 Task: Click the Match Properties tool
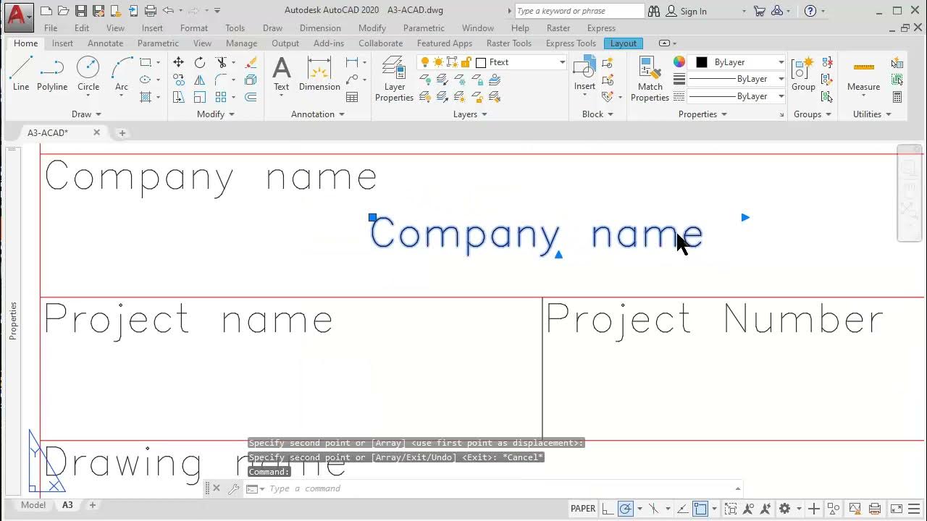pos(650,78)
